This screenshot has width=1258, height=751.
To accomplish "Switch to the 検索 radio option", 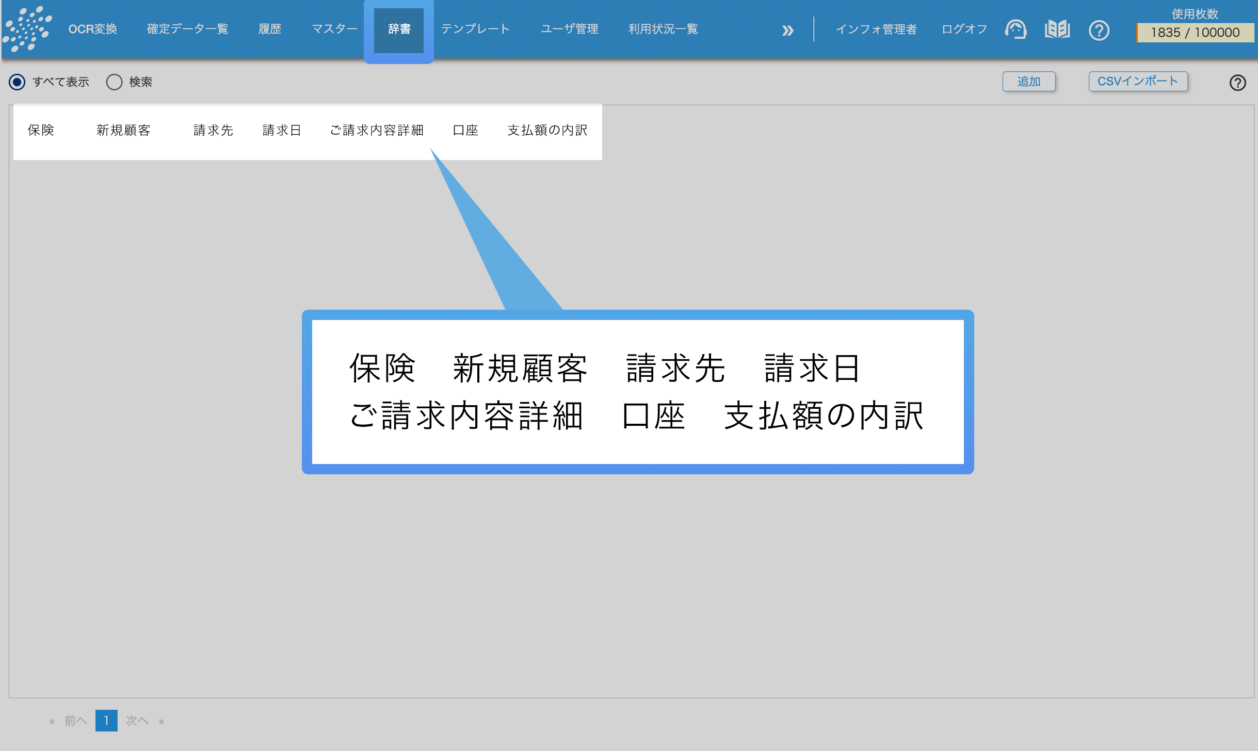I will click(x=115, y=82).
